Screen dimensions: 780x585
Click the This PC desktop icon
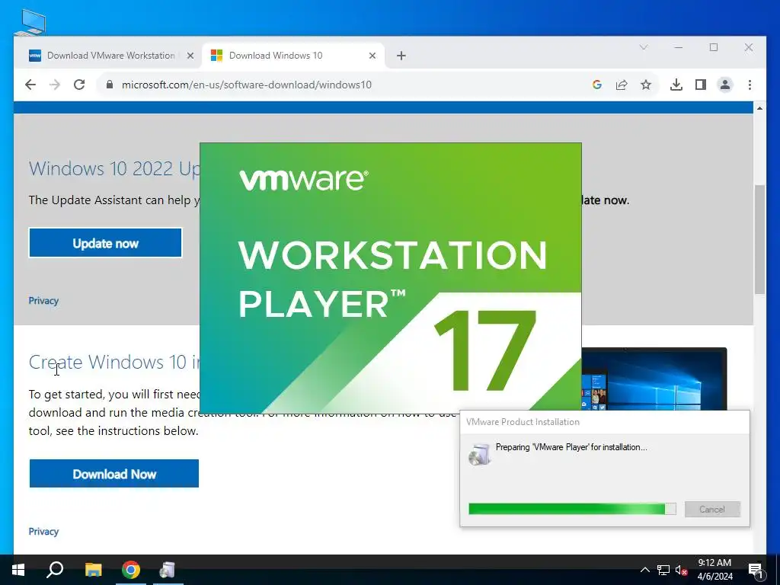pos(30,22)
